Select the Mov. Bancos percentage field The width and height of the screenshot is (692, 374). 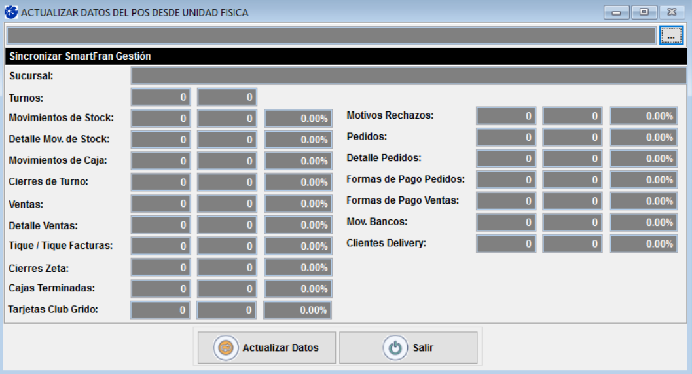(x=644, y=223)
